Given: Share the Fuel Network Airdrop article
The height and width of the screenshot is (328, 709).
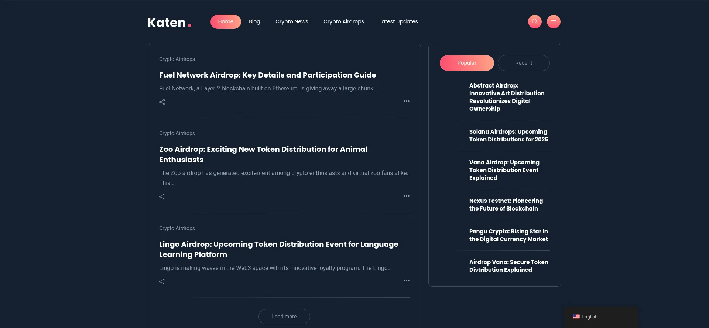Looking at the screenshot, I should coord(162,102).
